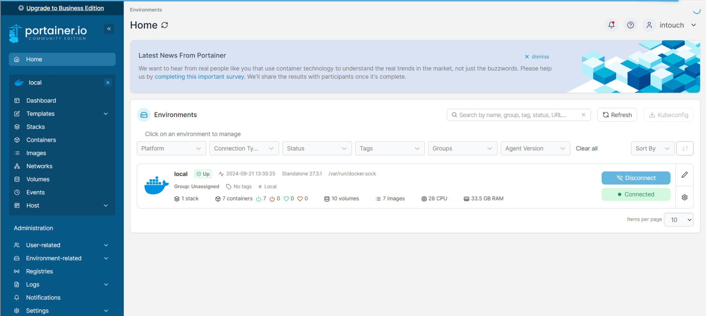The image size is (706, 316).
Task: Go to Volumes in the sidebar
Action: [x=38, y=179]
